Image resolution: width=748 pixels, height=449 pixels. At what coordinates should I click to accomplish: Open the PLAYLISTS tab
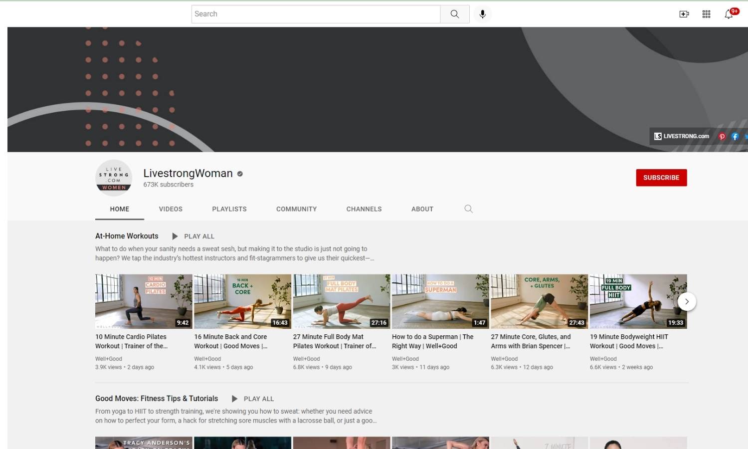pyautogui.click(x=229, y=209)
